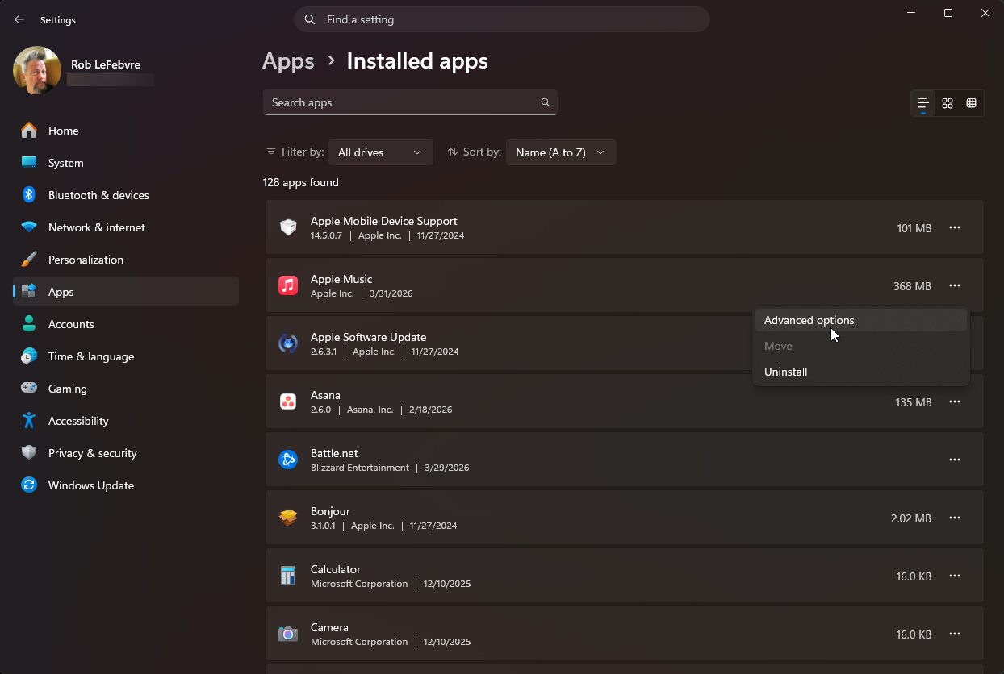Open more options for Battle.net
Screen dimensions: 1004x674
(955, 460)
